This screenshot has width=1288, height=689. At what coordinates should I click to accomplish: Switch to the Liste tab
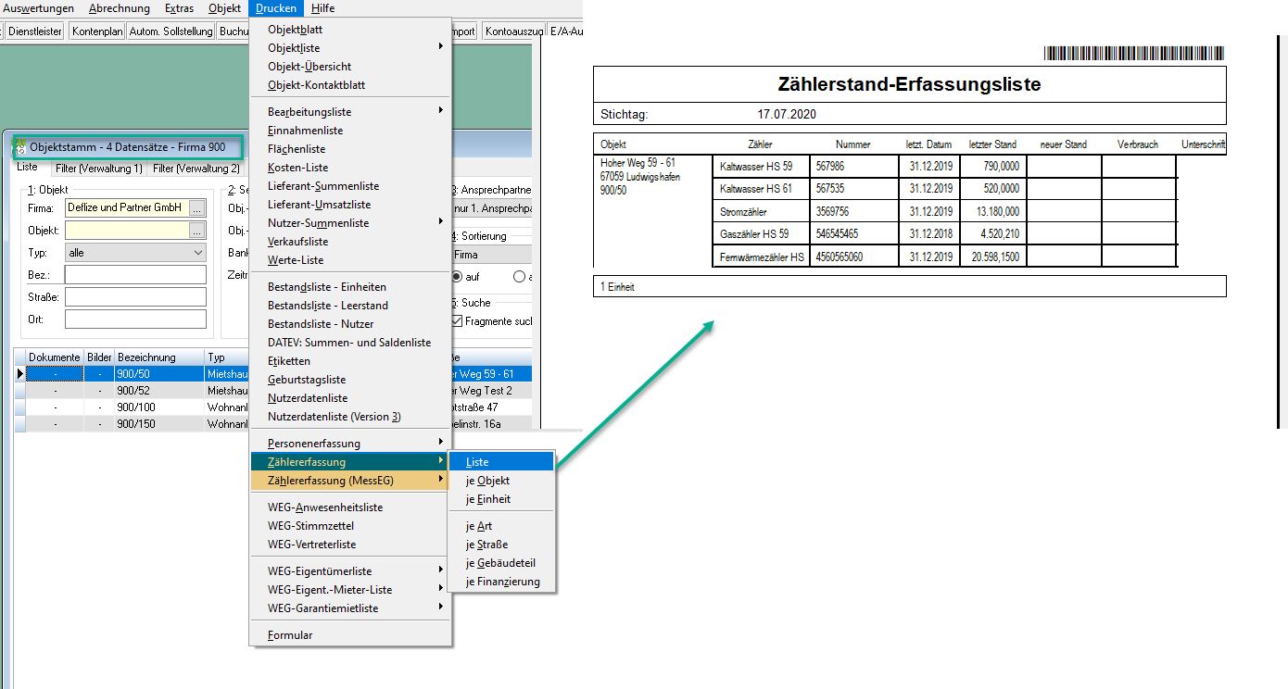point(27,168)
